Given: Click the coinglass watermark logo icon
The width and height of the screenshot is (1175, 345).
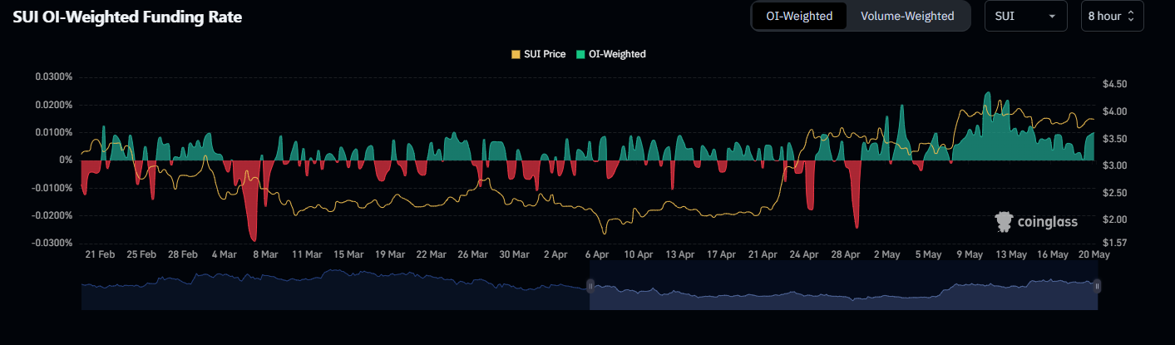Looking at the screenshot, I should tap(1004, 221).
